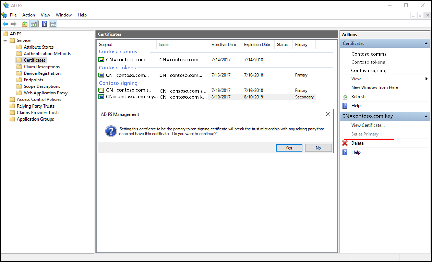This screenshot has width=432, height=262.
Task: Select Web Application Proxy in the tree
Action: pyautogui.click(x=45, y=93)
